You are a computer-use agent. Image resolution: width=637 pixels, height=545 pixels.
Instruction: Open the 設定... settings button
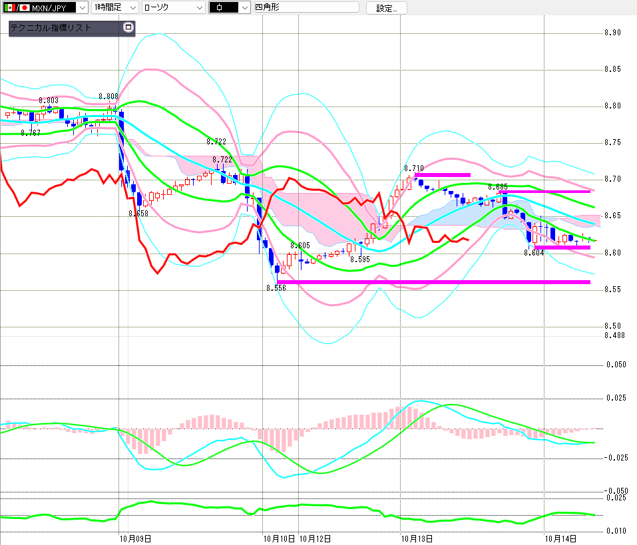[x=386, y=8]
